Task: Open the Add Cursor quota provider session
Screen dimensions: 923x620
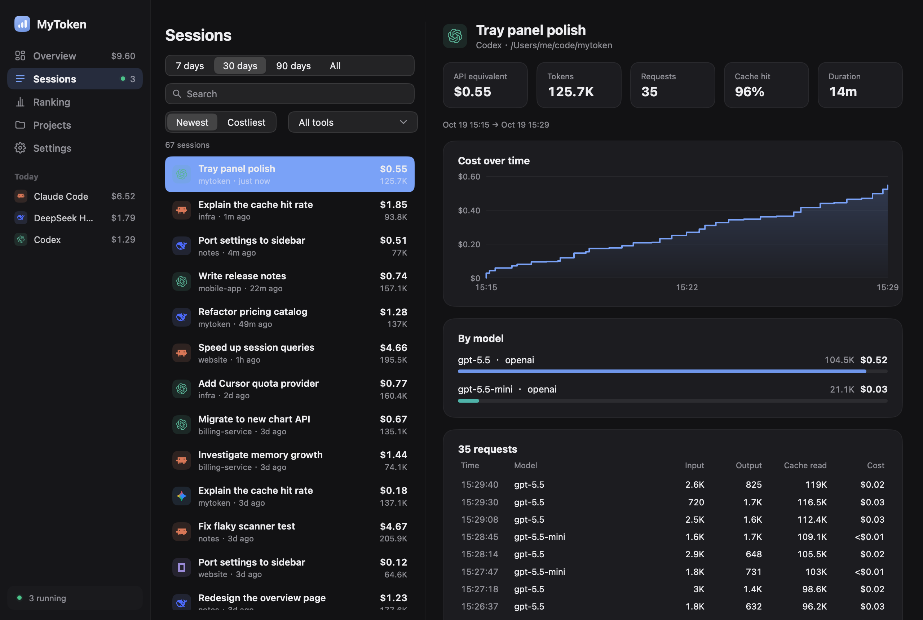Action: [x=290, y=389]
